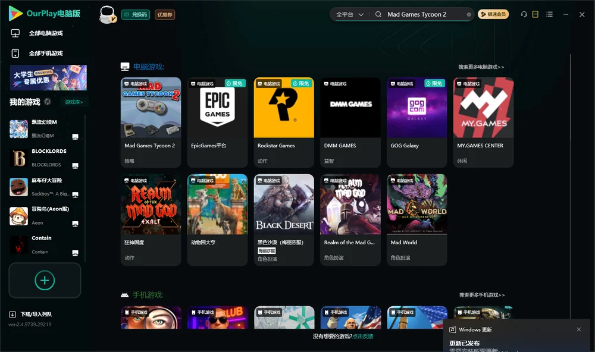595x352 pixels.
Task: Click version text ver:2.4.9739.29219
Action: [x=30, y=324]
